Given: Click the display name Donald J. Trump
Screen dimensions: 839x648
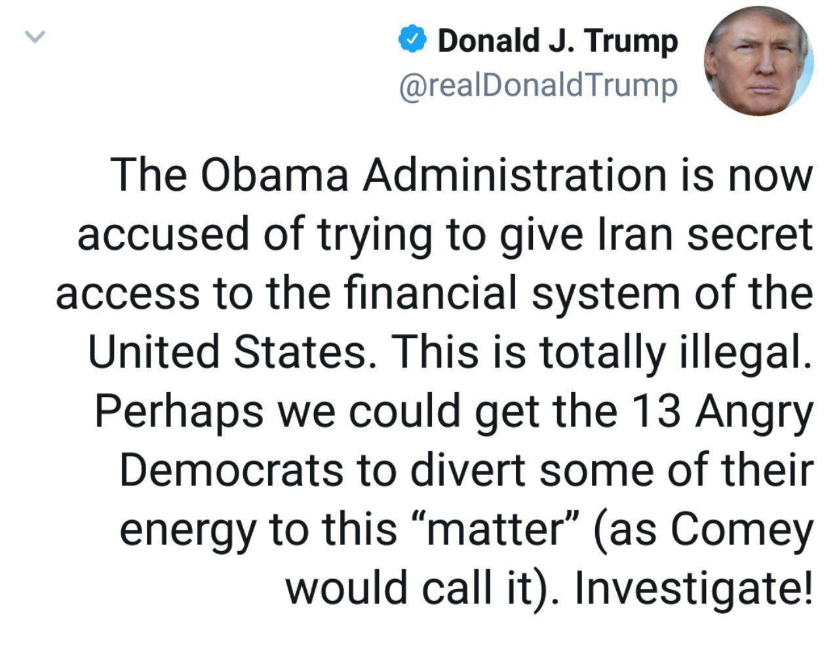Looking at the screenshot, I should pyautogui.click(x=556, y=41).
